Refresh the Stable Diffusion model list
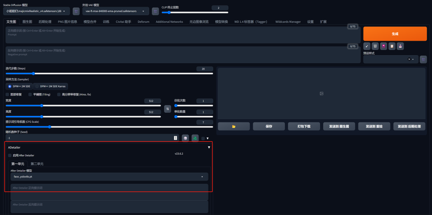This screenshot has height=215, width=432. click(76, 11)
